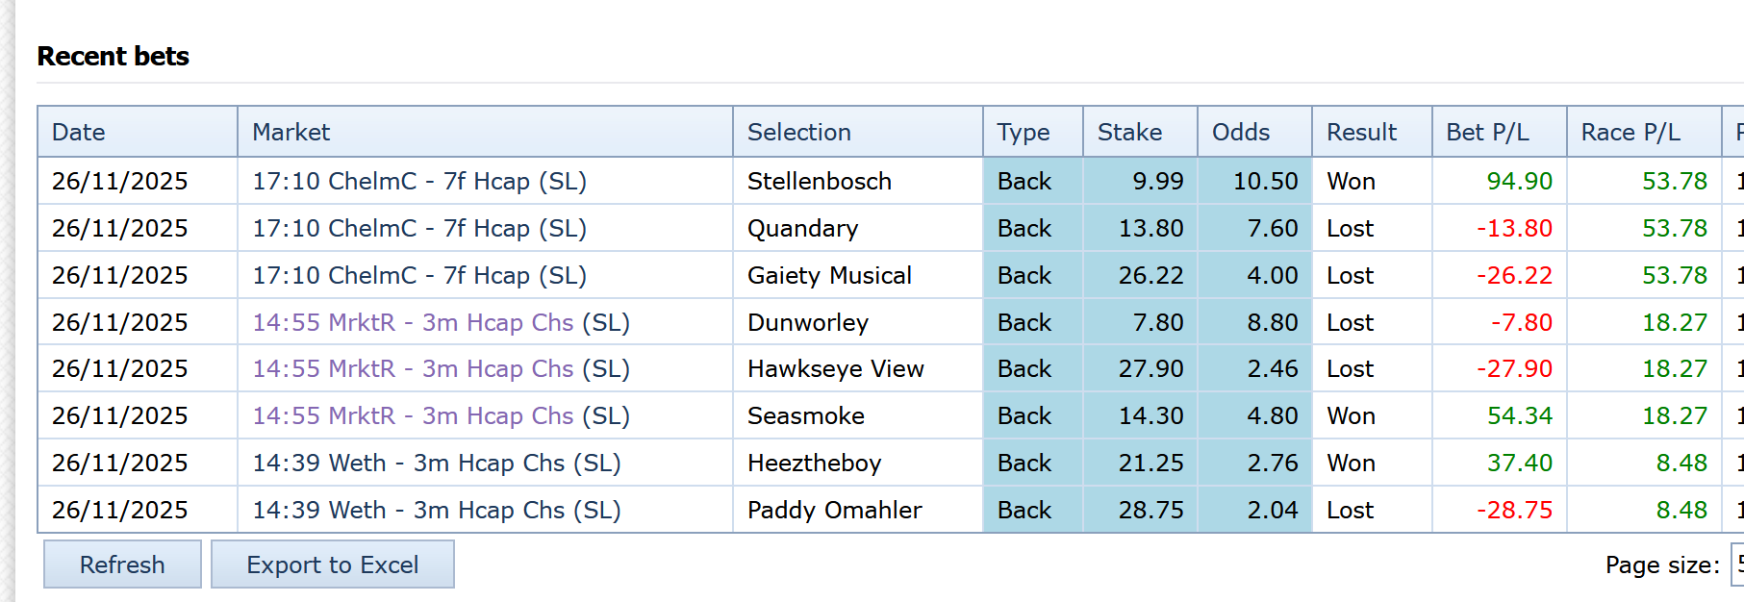The width and height of the screenshot is (1744, 602).
Task: Select the Gaiety Musical selection cell
Action: [x=829, y=275]
